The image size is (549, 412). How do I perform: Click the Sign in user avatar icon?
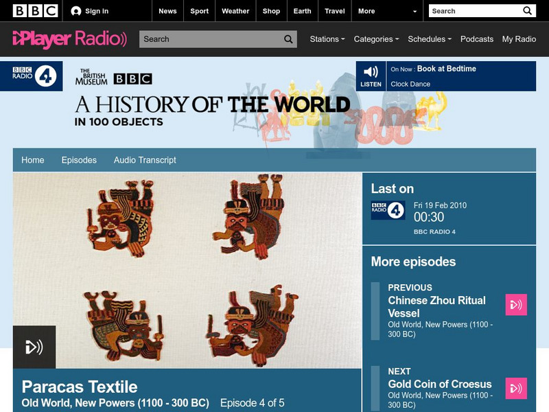(x=75, y=11)
